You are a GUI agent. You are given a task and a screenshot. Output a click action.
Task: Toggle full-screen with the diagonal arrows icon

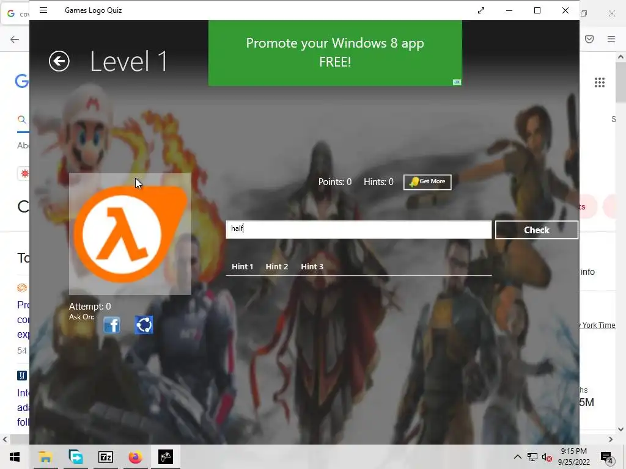tap(481, 10)
